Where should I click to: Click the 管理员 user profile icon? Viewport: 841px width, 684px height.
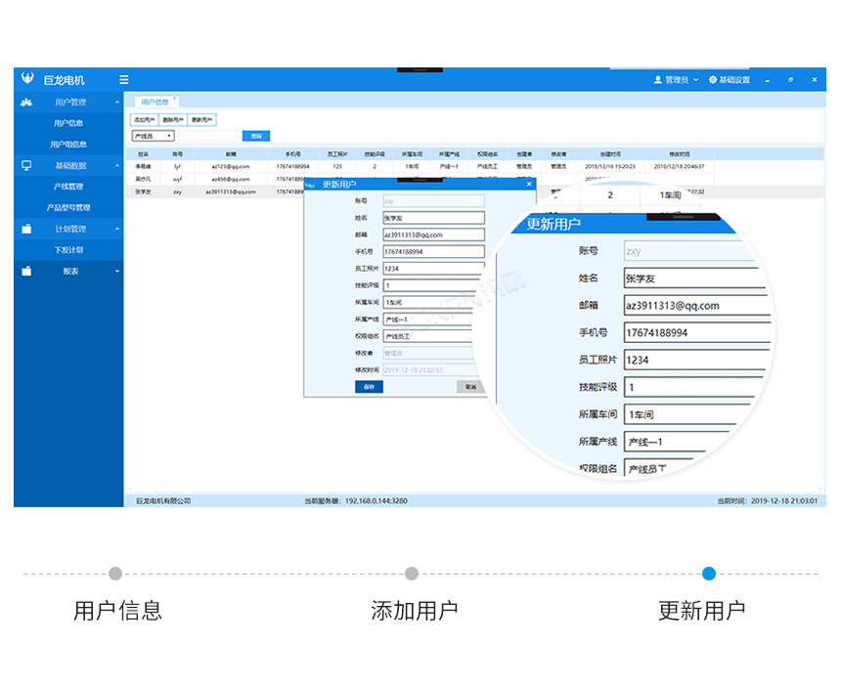click(x=658, y=79)
